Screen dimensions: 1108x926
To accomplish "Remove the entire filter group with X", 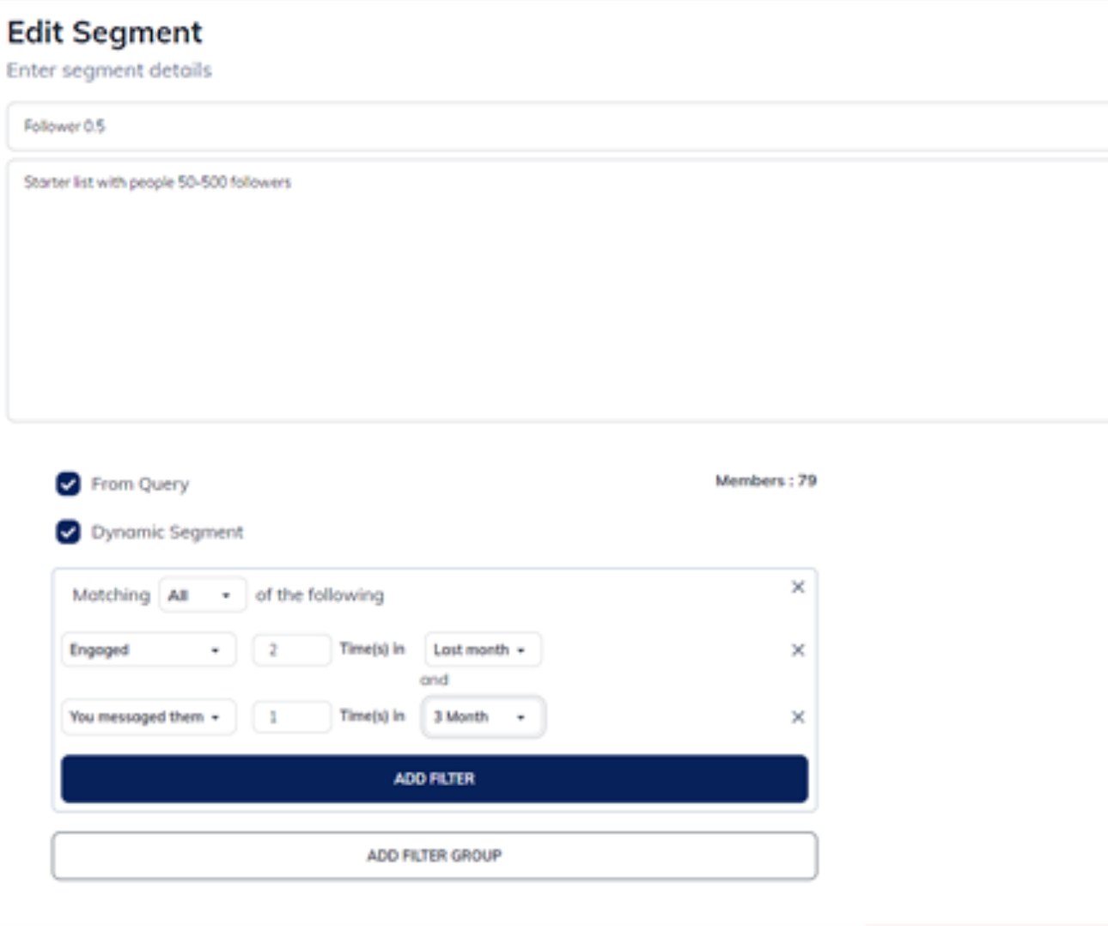I will pyautogui.click(x=798, y=587).
